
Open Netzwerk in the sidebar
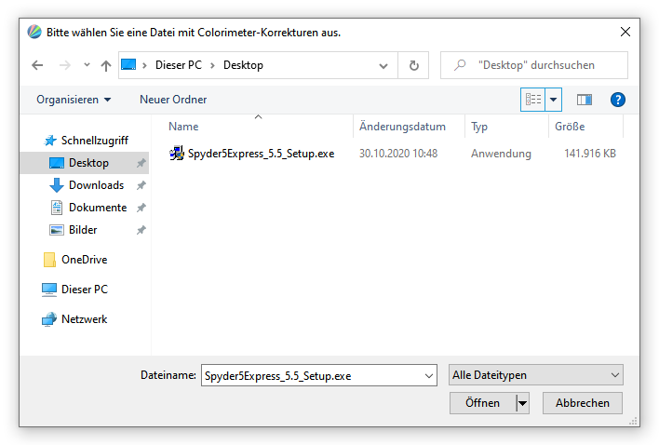point(85,319)
